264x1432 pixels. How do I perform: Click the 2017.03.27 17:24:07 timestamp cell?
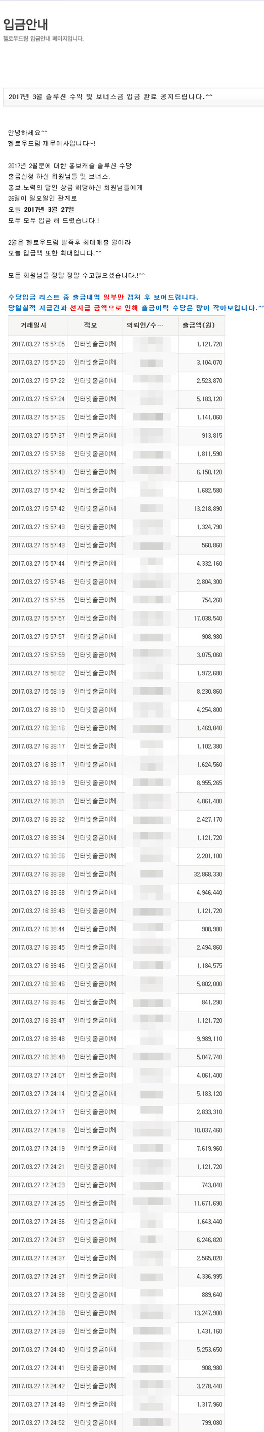(x=38, y=1075)
